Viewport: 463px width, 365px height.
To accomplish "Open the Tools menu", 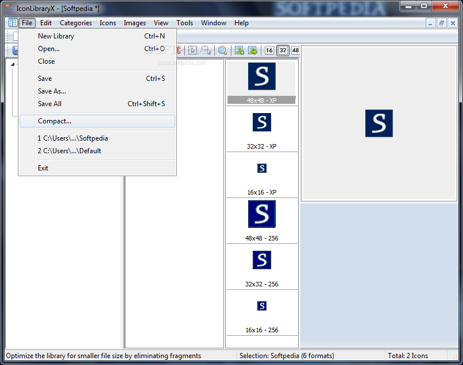I will pyautogui.click(x=184, y=23).
